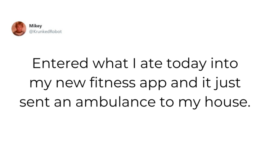Click the word "to" in the third line
Viewport: 270px width, 141px height.
(167, 103)
